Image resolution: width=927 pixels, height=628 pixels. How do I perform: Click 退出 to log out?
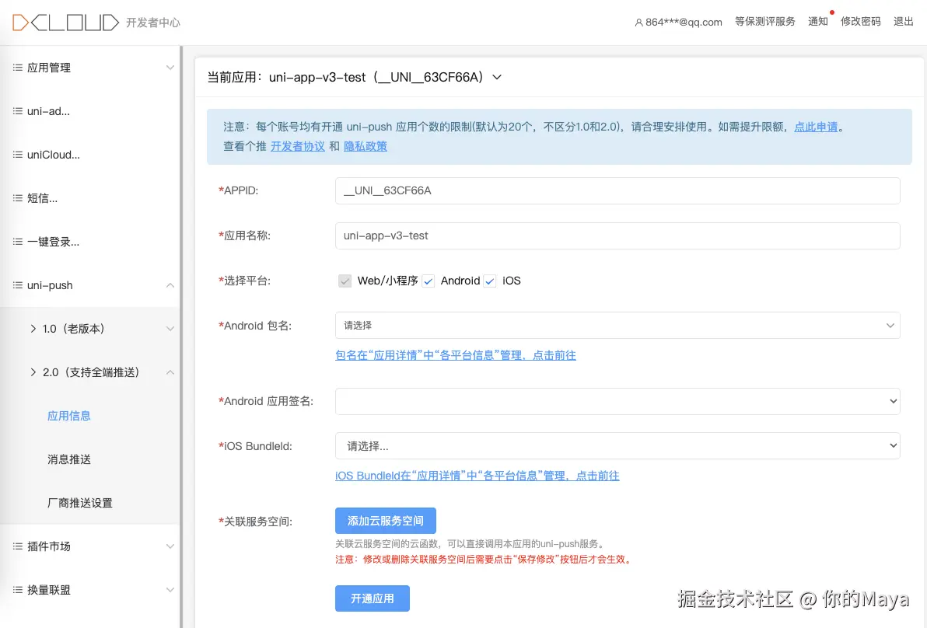pos(904,22)
